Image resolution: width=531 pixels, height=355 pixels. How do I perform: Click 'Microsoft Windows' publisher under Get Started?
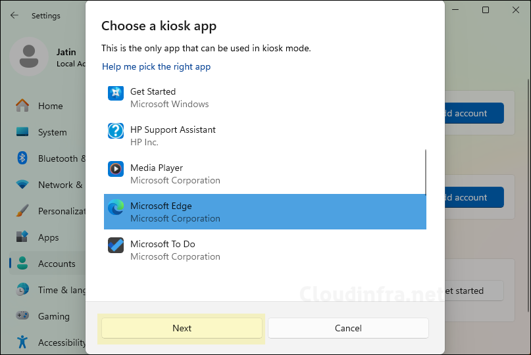(x=169, y=104)
